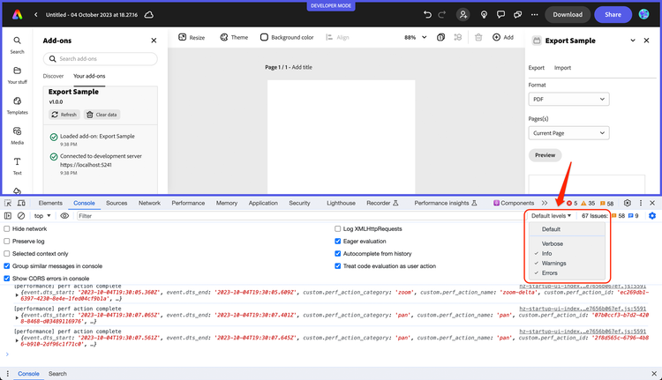This screenshot has height=380, width=662.
Task: Open the Theme palette option
Action: (234, 38)
